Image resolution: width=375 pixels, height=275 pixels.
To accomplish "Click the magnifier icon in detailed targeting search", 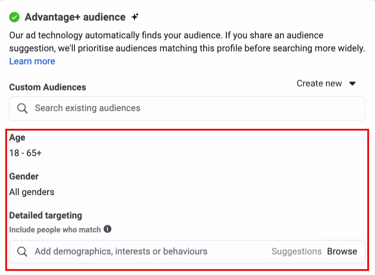I will click(22, 252).
